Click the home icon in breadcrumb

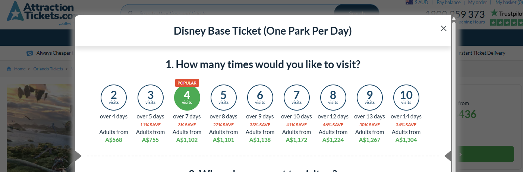tap(9, 69)
